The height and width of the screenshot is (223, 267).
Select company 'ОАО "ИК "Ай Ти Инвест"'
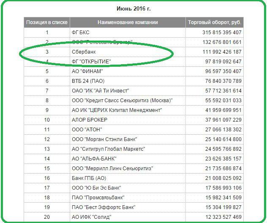coord(101,90)
